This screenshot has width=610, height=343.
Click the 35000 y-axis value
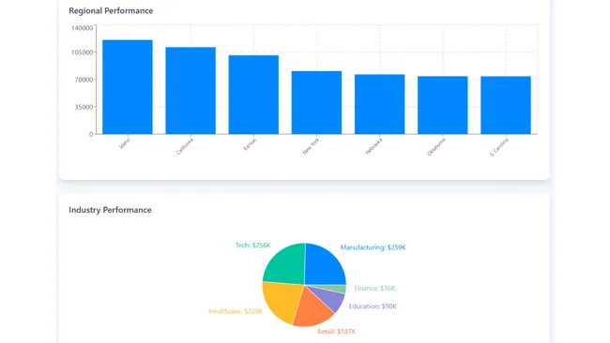click(84, 107)
